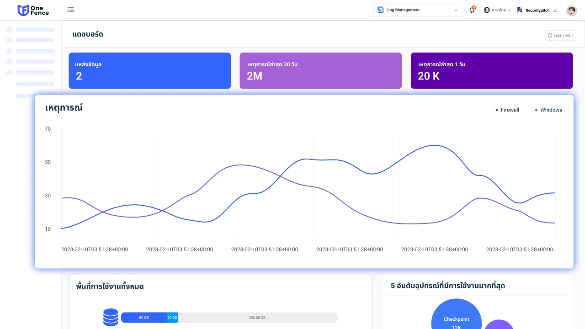Open the เหตุการณ์ล่าสุด 1 วัน card
Viewport: 585px width, 329px height.
click(x=492, y=70)
